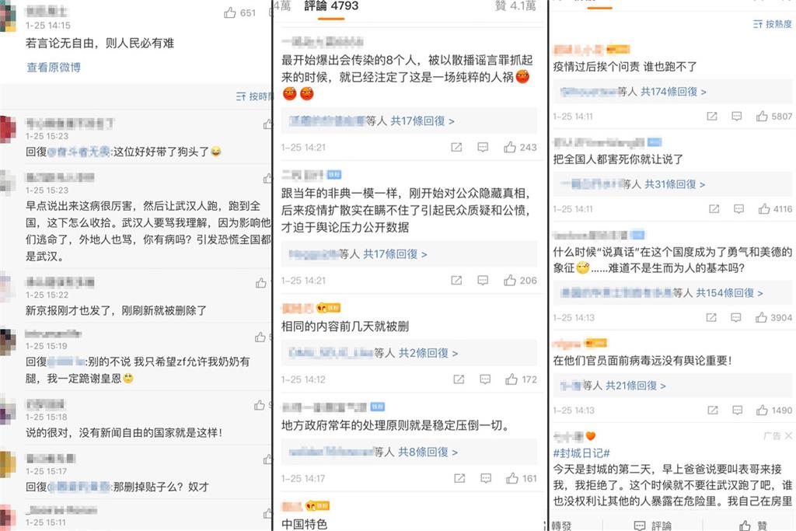Share the comment with 206 likes

click(x=456, y=280)
